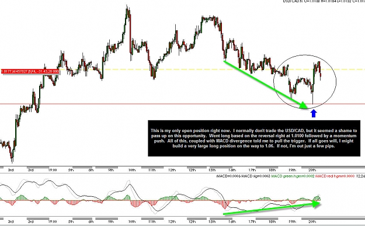The image size is (365, 226).
Task: Click '19:00' on the price chart time axis
Action: [x=53, y=170]
